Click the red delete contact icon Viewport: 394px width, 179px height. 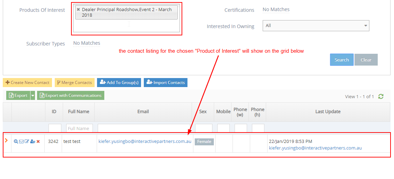pos(38,142)
